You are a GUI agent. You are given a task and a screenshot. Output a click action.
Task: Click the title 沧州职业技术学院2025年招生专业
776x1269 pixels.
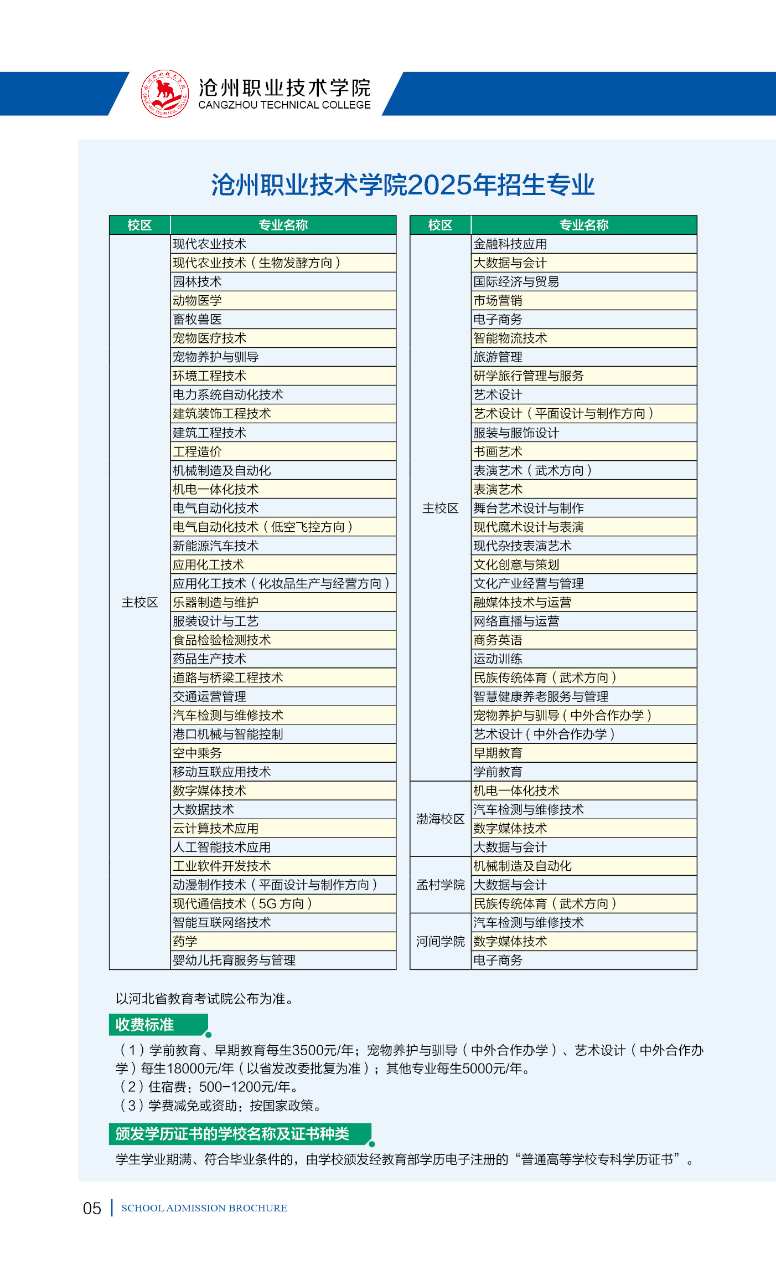click(403, 185)
